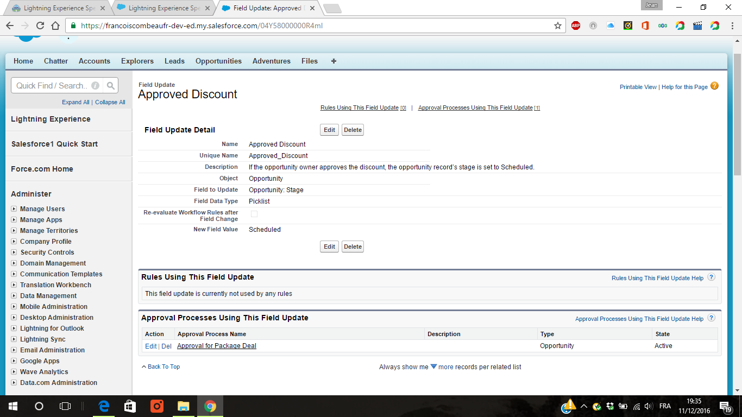Open the more records dropdown triangle
This screenshot has height=417, width=742.
point(433,367)
